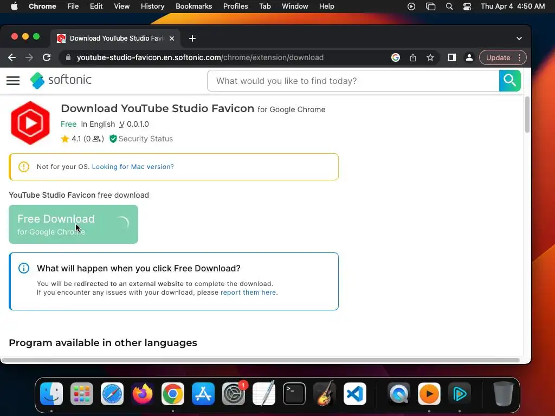Click the Free Download for Google Chrome button
Image resolution: width=555 pixels, height=416 pixels.
pyautogui.click(x=73, y=224)
